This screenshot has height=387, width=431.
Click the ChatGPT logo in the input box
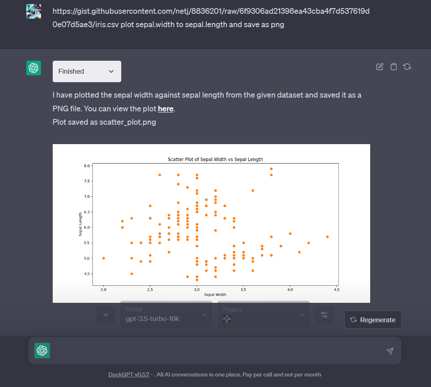click(42, 351)
